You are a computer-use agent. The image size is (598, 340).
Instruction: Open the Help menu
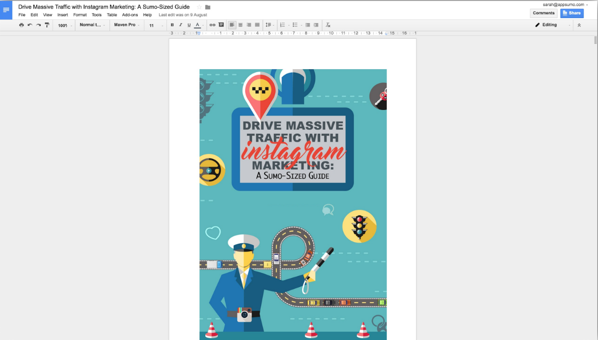pos(148,15)
